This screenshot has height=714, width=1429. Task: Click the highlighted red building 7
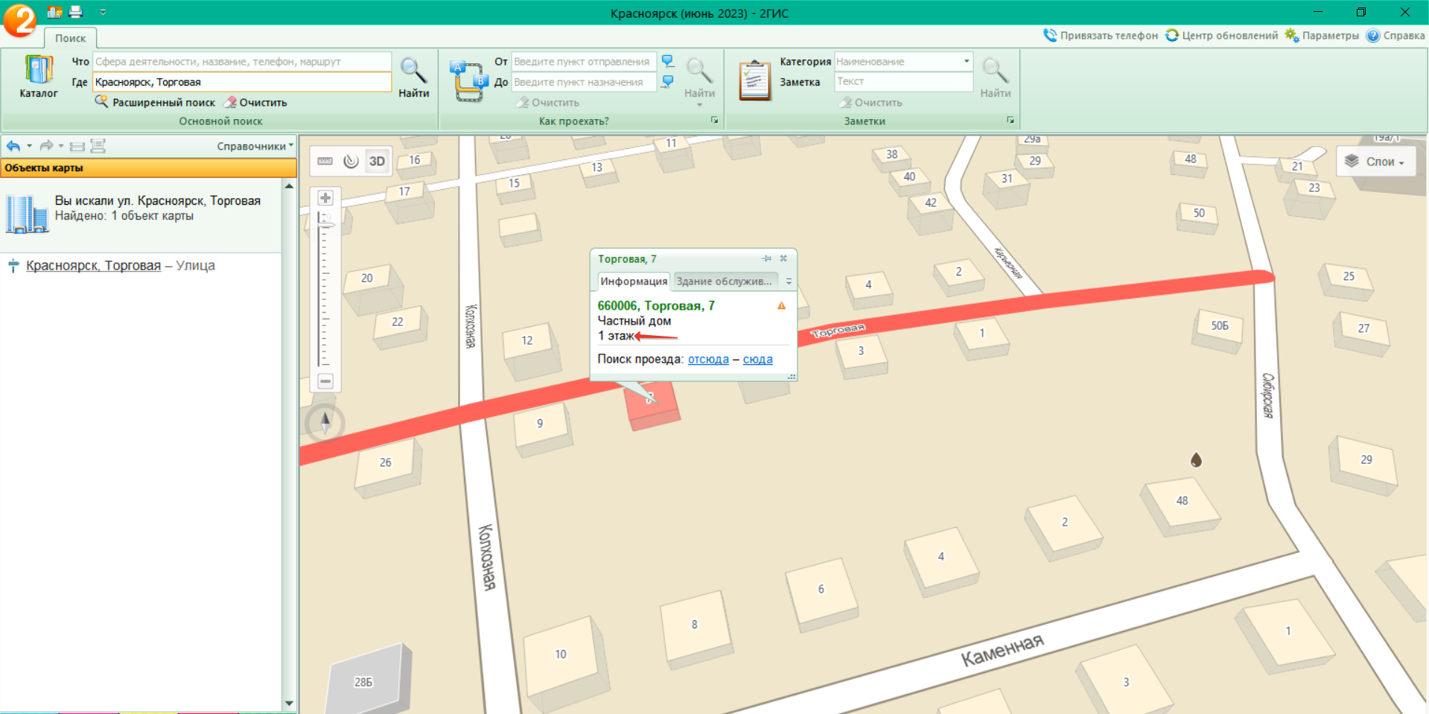click(651, 406)
